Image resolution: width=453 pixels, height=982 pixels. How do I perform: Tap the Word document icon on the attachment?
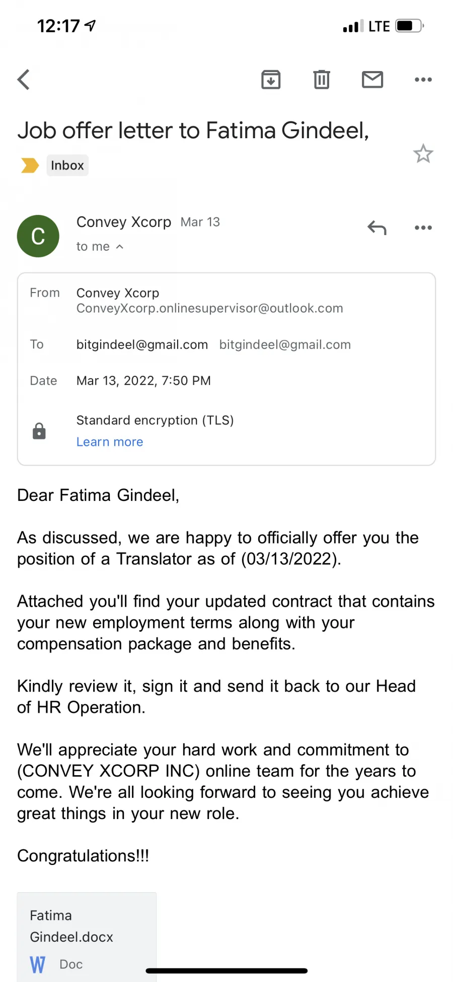coord(38,964)
